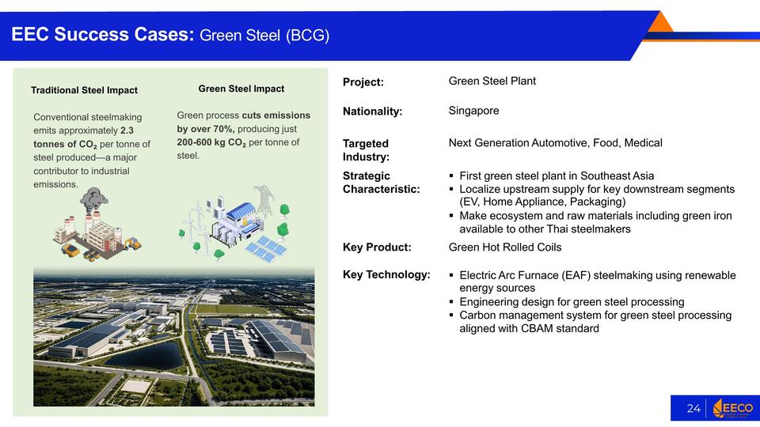Viewport: 760px width, 427px height.
Task: Click the orange triangle in the header
Action: tap(659, 22)
